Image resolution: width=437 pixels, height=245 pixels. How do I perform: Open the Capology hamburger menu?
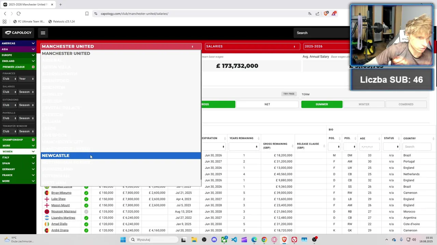43,33
